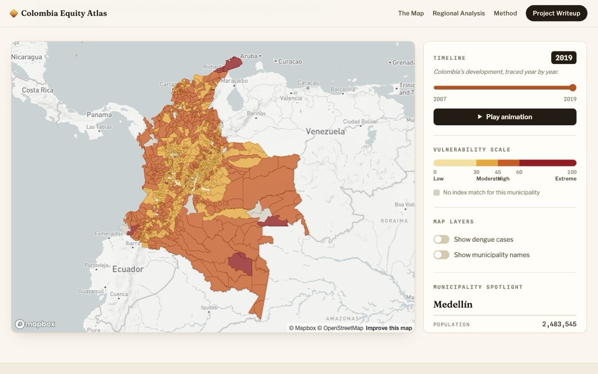Click the High segment of vulnerability scale

508,163
